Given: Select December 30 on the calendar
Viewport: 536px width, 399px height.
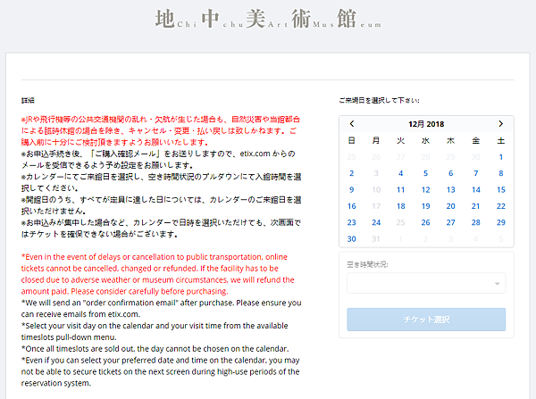Looking at the screenshot, I should tap(351, 239).
